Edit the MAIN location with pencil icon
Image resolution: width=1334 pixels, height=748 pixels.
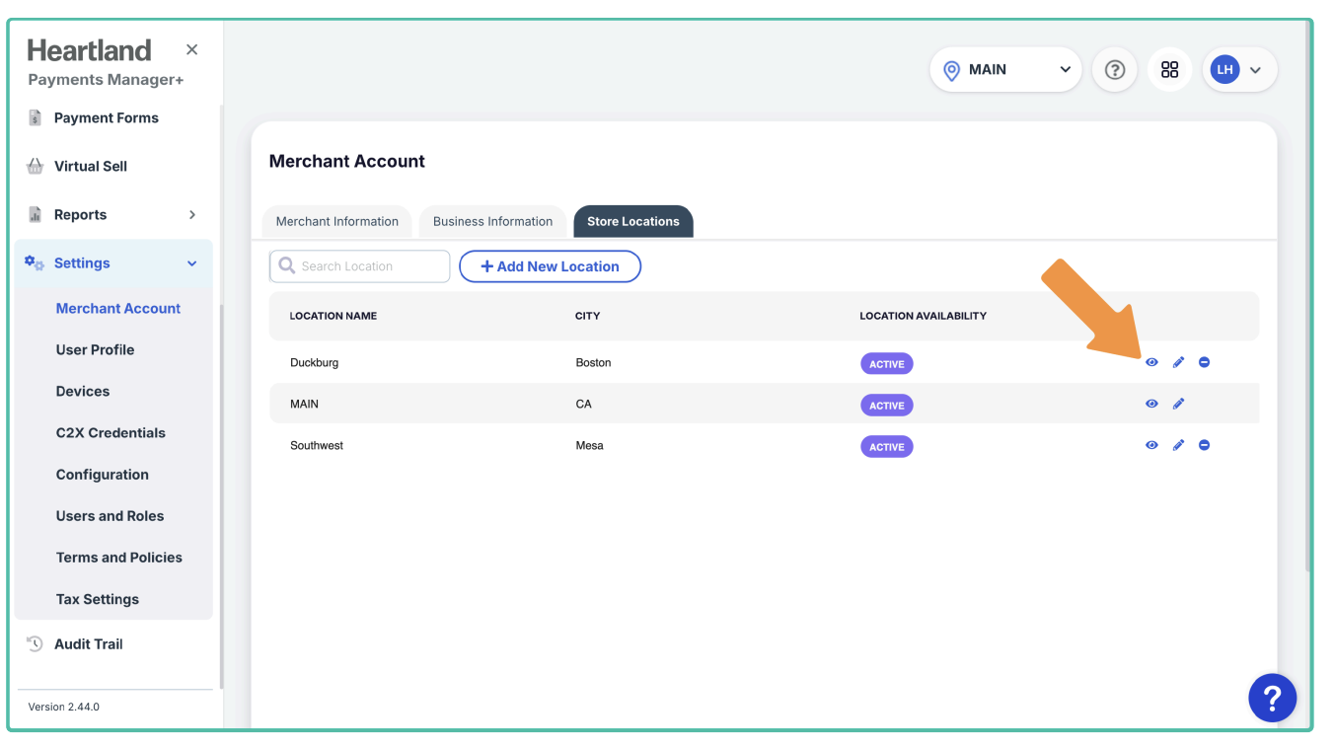point(1178,405)
